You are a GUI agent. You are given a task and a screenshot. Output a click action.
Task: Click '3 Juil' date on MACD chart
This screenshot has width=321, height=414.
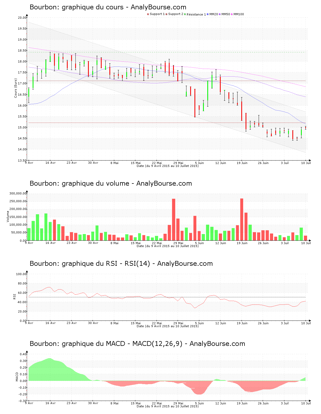(x=285, y=403)
